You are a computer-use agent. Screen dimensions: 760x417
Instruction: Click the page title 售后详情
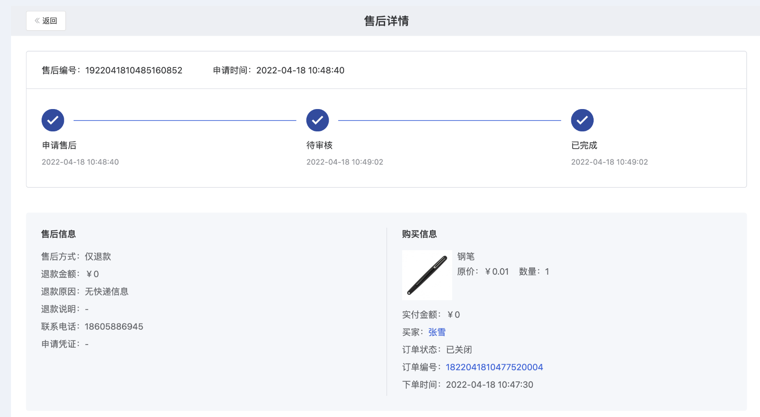(386, 21)
